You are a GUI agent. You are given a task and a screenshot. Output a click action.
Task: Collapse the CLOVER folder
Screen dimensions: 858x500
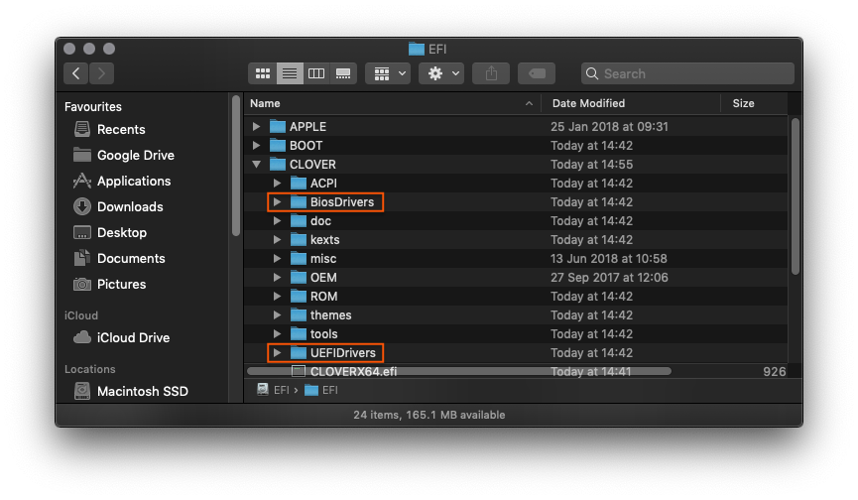click(256, 164)
